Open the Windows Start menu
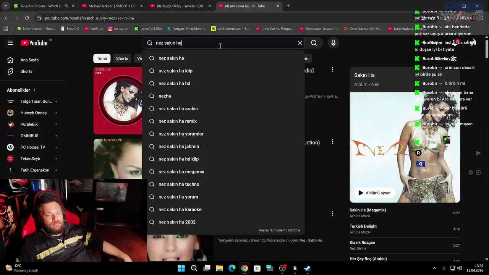Image resolution: width=489 pixels, height=275 pixels. (181, 268)
